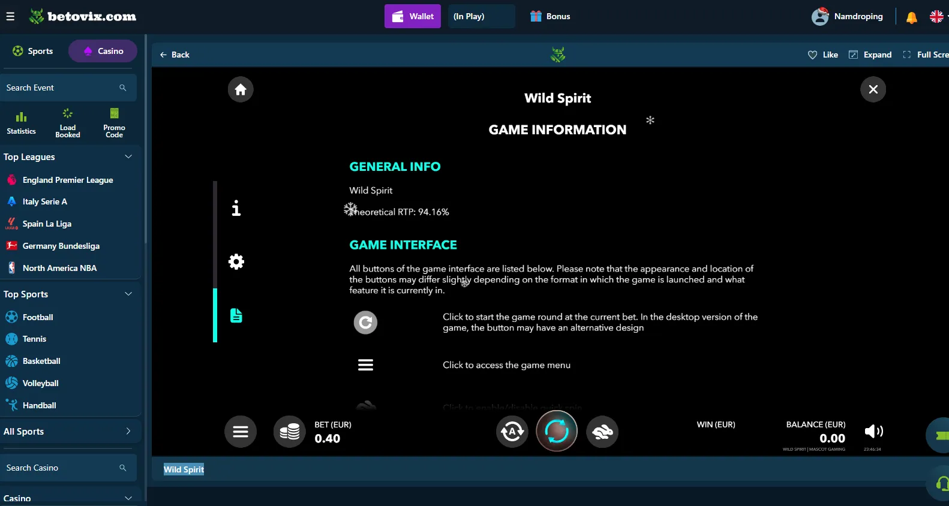949x506 pixels.
Task: Click the Theoretical RTP 94.16% text
Action: tap(399, 212)
